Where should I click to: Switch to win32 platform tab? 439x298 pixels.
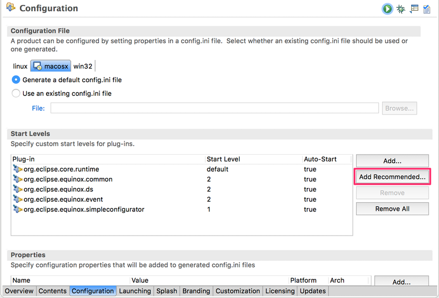pos(83,66)
